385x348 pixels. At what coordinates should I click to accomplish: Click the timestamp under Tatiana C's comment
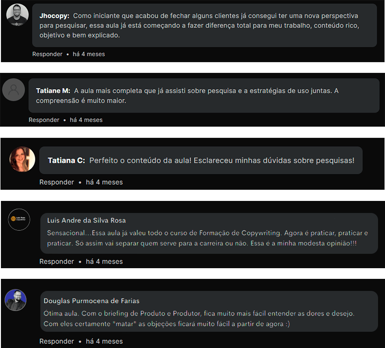104,182
